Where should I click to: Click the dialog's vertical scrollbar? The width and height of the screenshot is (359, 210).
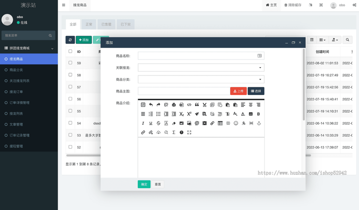click(x=304, y=85)
